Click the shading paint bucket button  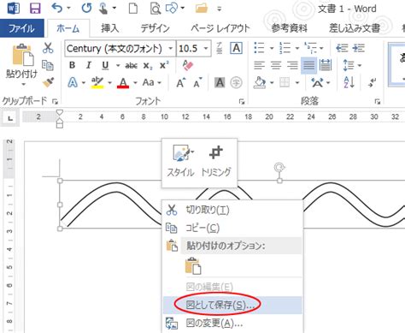[x=260, y=83]
